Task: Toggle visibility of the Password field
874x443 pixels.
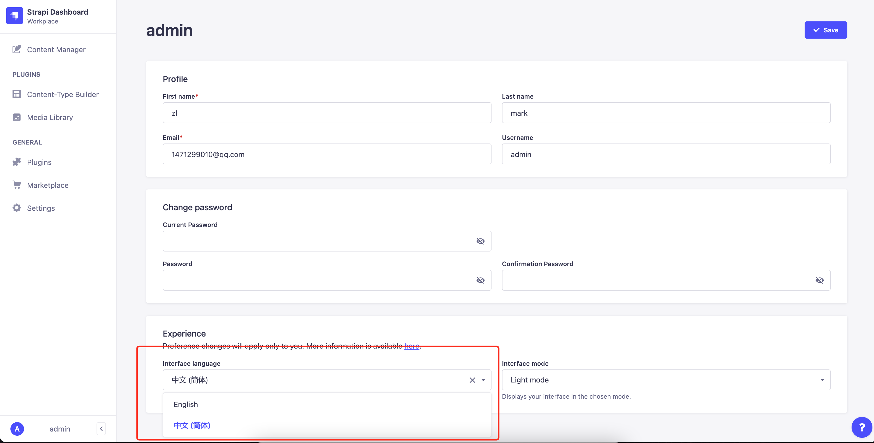Action: tap(480, 280)
